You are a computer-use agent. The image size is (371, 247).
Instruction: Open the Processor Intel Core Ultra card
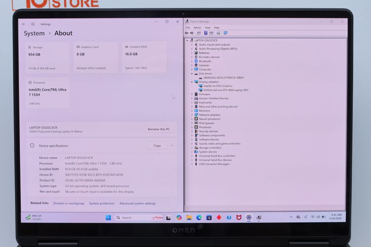(x=47, y=93)
